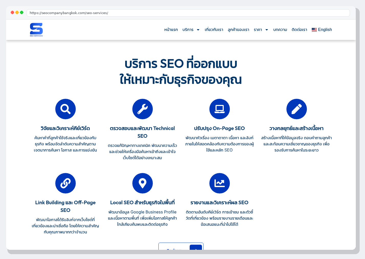Open the ติดต่อเรา menu item
The image size is (365, 259).
(x=299, y=30)
